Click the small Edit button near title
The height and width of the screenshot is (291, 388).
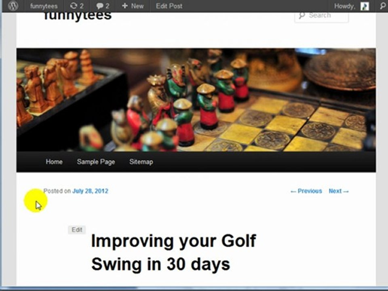pos(77,230)
